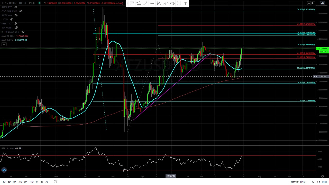
Task: Select the horizontal ray line tool
Action: pos(152,3)
